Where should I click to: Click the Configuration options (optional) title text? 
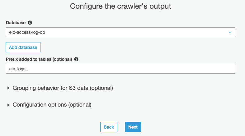tap(52, 105)
